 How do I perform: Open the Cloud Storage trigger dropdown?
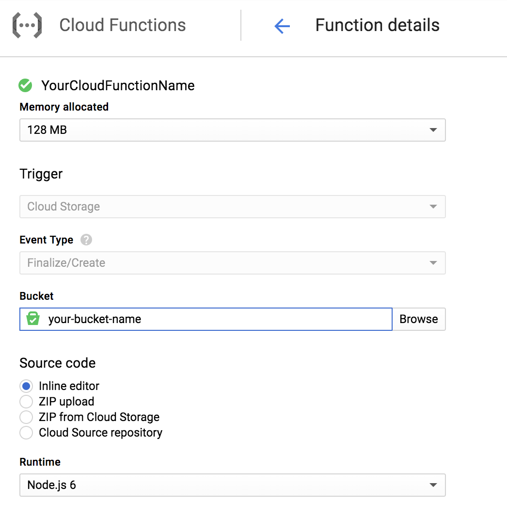[x=232, y=207]
